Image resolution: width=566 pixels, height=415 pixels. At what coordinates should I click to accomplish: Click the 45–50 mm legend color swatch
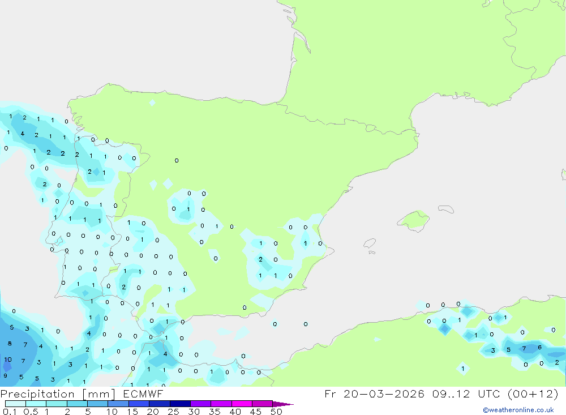[x=263, y=404]
